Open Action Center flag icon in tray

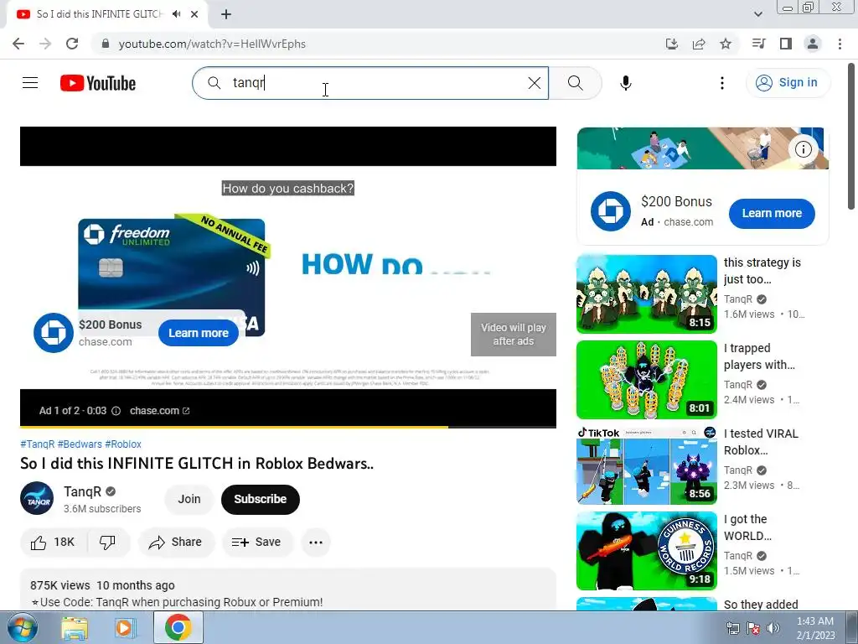(x=753, y=628)
